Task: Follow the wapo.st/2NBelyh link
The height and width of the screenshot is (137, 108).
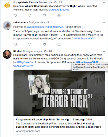Action: 23,66
